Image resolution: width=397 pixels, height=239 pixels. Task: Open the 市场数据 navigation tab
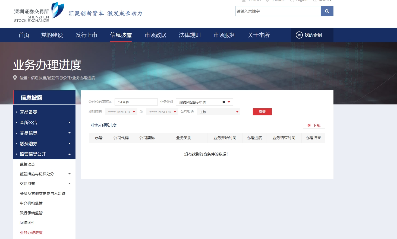click(x=155, y=35)
